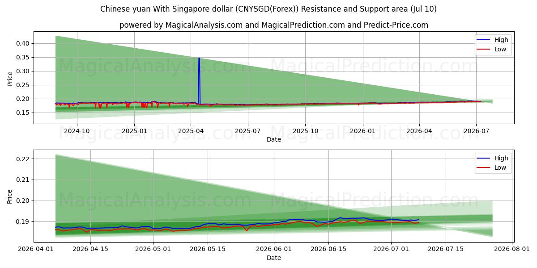
Task: Click the High entry in bottom chart legend
Action: [x=493, y=158]
